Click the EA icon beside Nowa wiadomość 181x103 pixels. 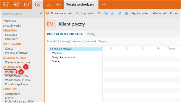48,13
